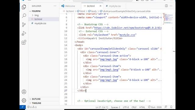Screen dimensions: 195x110
Task: Open the bootstrap CDN link on line 9
Action: [x=128, y=28]
